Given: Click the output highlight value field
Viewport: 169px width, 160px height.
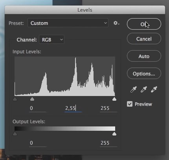Looking at the screenshot, I should pos(108,143).
